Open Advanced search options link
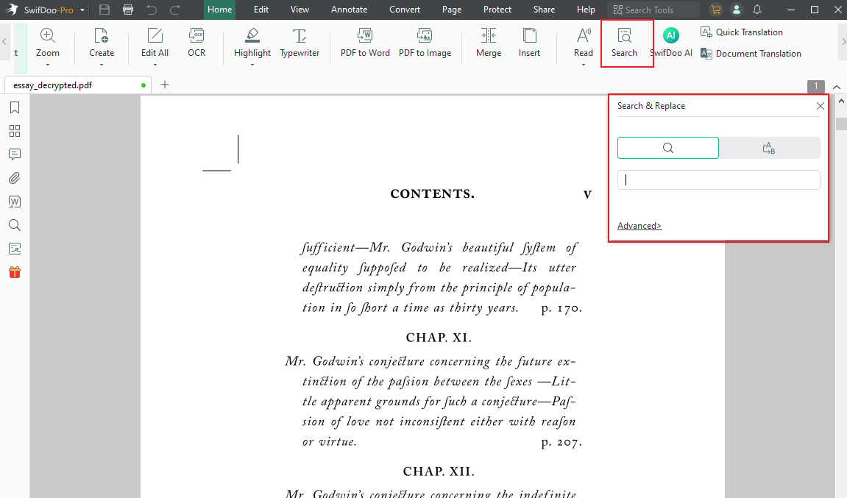 point(639,225)
